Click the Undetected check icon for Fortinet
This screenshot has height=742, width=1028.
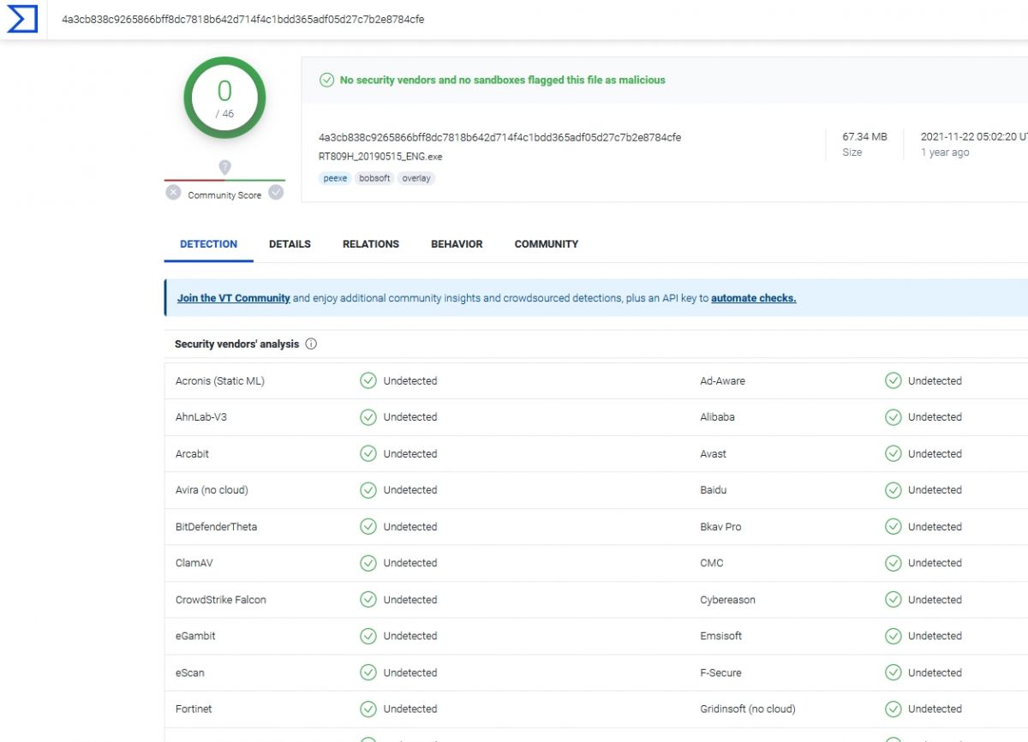(368, 709)
